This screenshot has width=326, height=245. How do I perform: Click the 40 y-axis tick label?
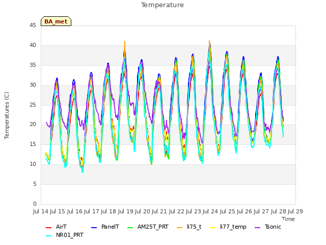(x=33, y=45)
